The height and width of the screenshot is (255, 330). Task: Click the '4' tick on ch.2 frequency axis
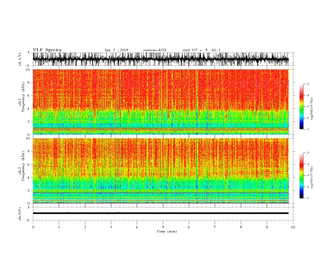coord(29,177)
